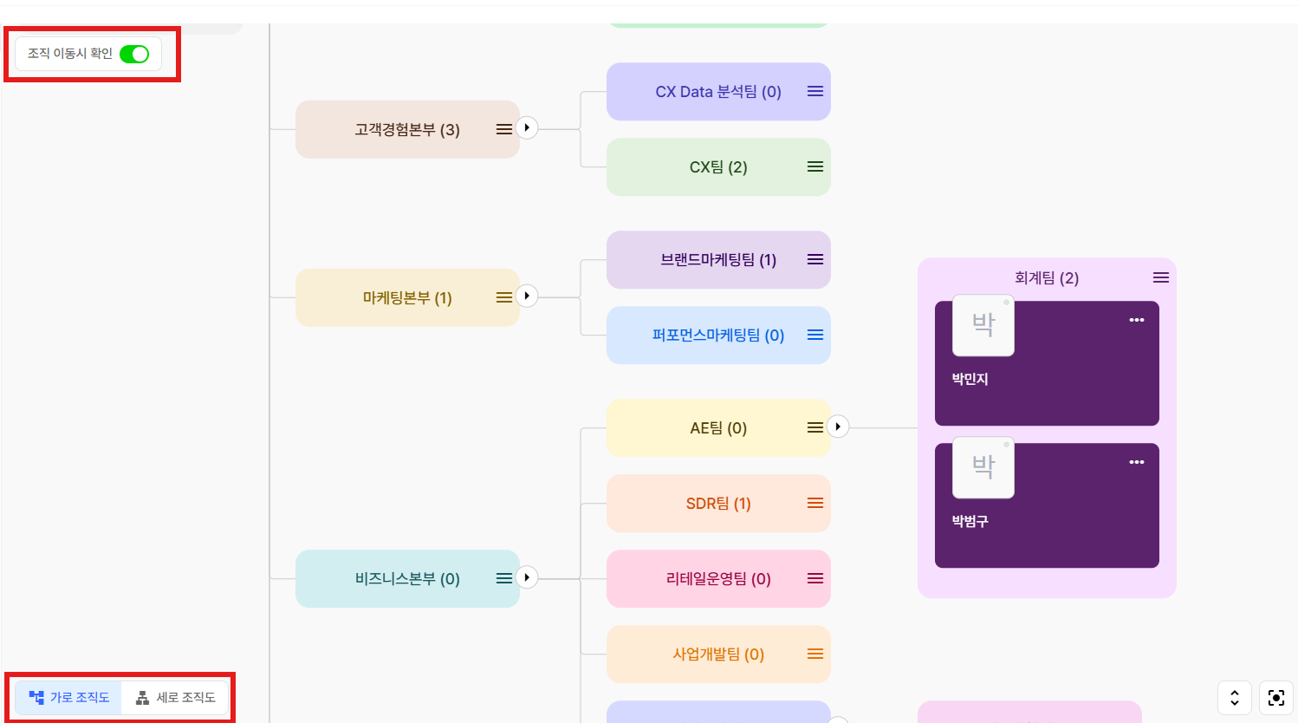
Task: Click the expand/collapse all arrows button
Action: (x=1235, y=698)
